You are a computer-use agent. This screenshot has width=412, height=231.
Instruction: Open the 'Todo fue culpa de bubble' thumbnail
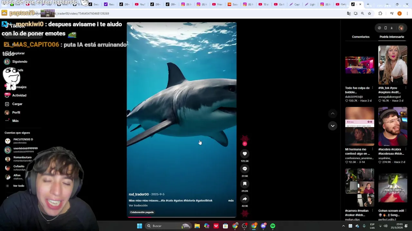point(360,65)
